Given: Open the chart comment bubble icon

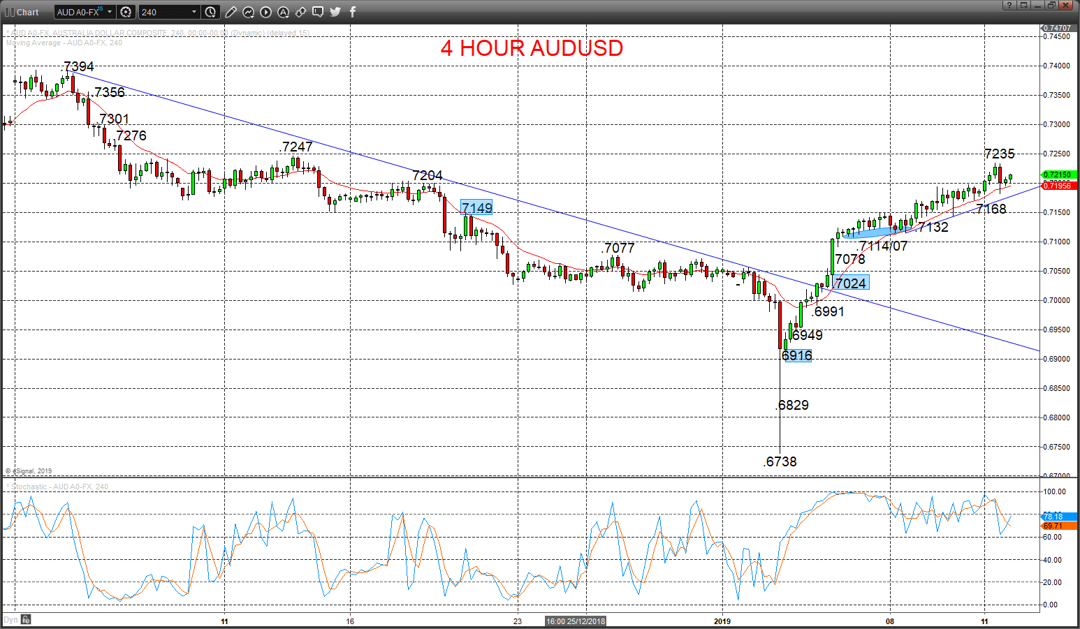Looking at the screenshot, I should tap(318, 12).
